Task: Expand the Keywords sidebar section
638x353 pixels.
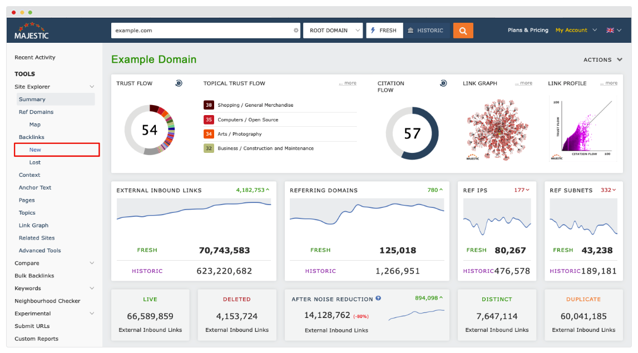Action: tap(92, 289)
